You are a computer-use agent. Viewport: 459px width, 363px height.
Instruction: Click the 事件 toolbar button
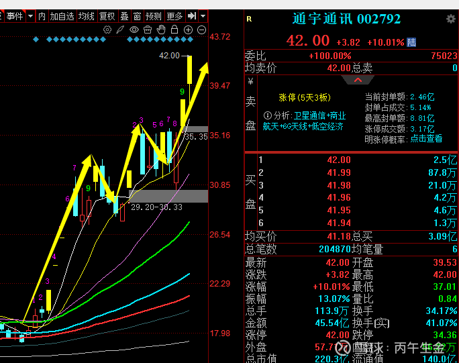click(15, 16)
